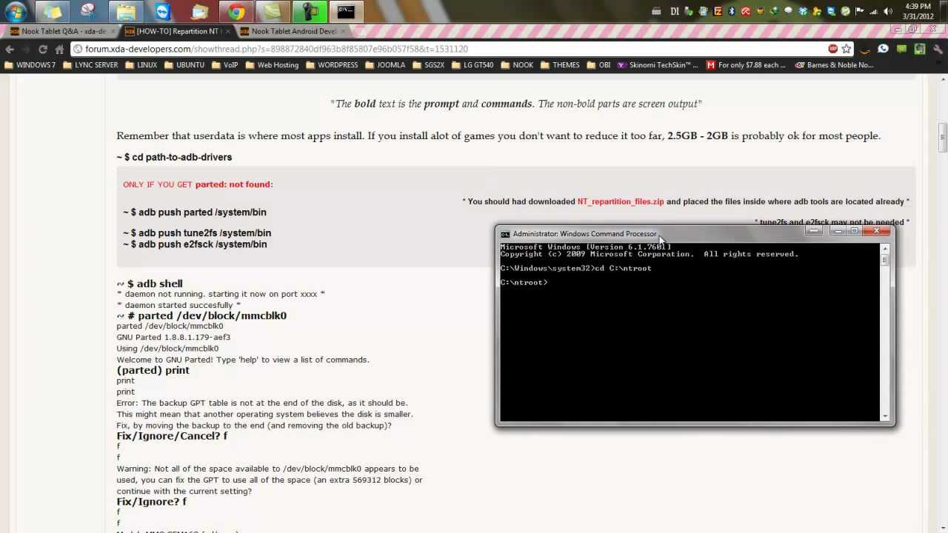Close the Nook Tablet Q&A tab
Screen dimensions: 948x533
pyautogui.click(x=113, y=31)
